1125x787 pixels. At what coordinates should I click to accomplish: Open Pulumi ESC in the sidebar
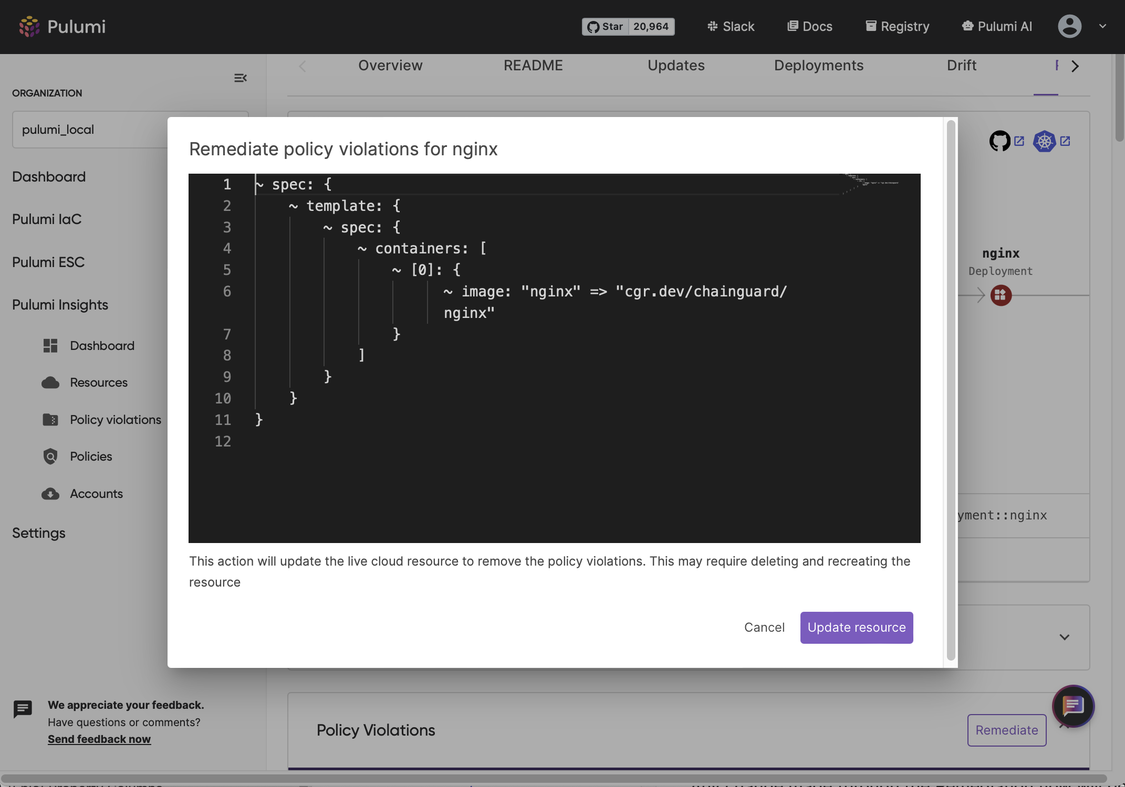48,262
